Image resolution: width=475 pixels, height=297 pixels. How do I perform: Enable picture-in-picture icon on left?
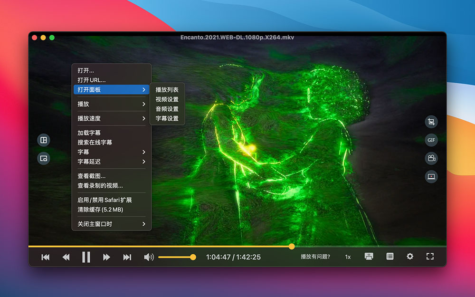pyautogui.click(x=44, y=158)
